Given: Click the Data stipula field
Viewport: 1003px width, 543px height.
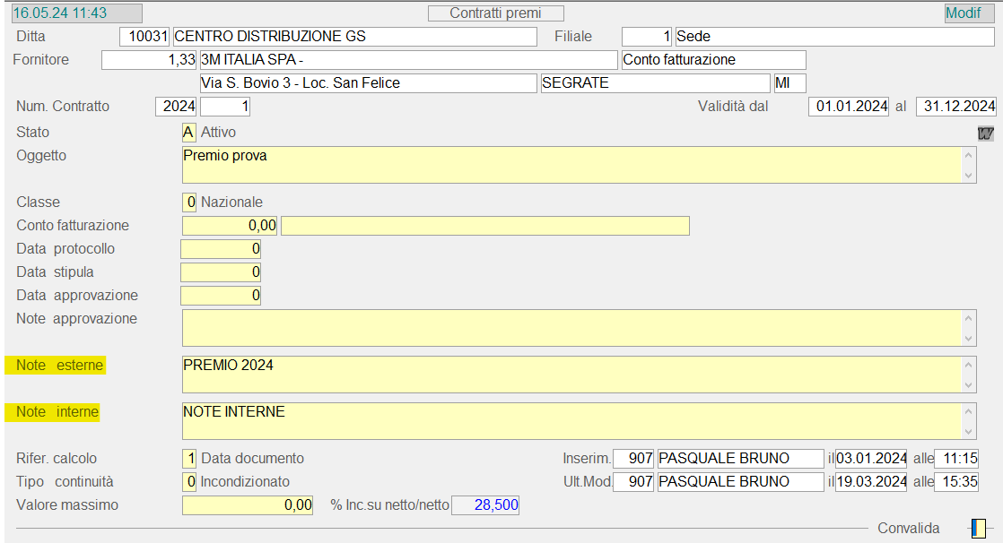Looking at the screenshot, I should click(221, 271).
